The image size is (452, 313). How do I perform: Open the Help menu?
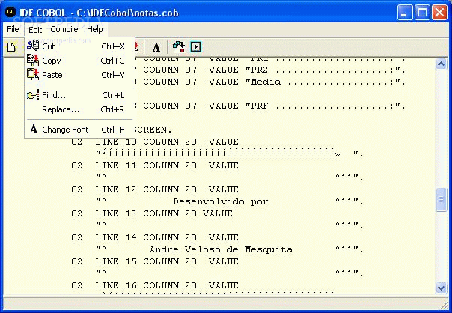click(x=95, y=29)
